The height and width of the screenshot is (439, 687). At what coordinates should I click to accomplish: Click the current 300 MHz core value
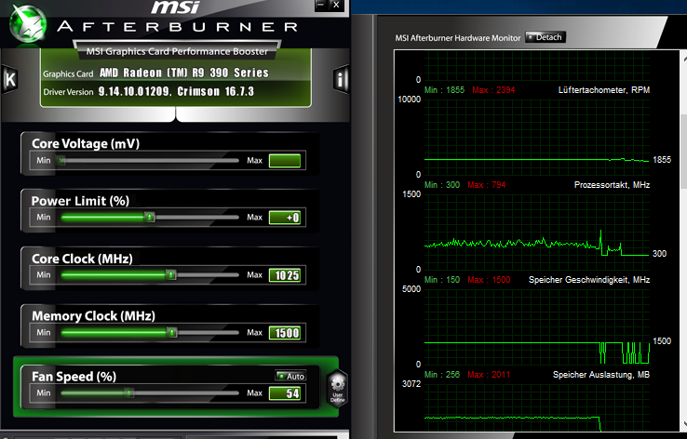pos(659,254)
